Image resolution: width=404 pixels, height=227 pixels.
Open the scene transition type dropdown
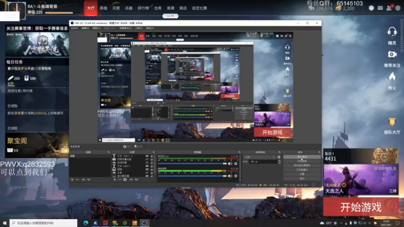(260, 157)
